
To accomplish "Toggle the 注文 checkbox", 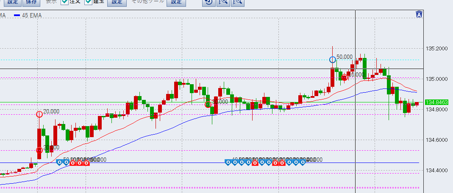I will [64, 2].
